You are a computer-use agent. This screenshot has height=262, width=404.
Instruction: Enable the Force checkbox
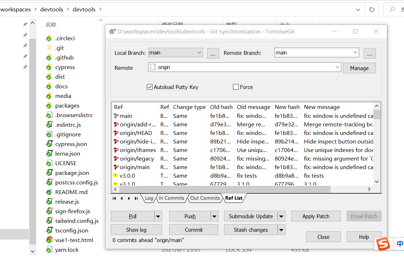click(x=235, y=87)
